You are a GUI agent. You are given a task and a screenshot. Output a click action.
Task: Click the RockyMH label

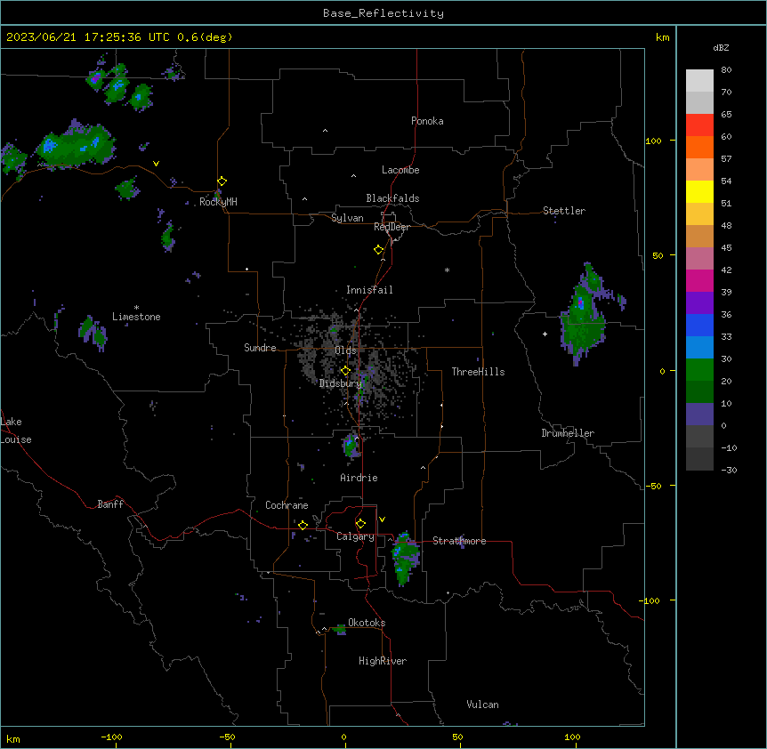(218, 202)
